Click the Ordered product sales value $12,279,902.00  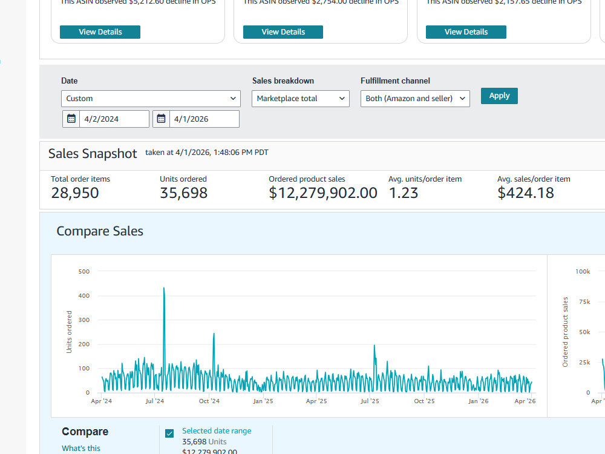click(x=323, y=192)
